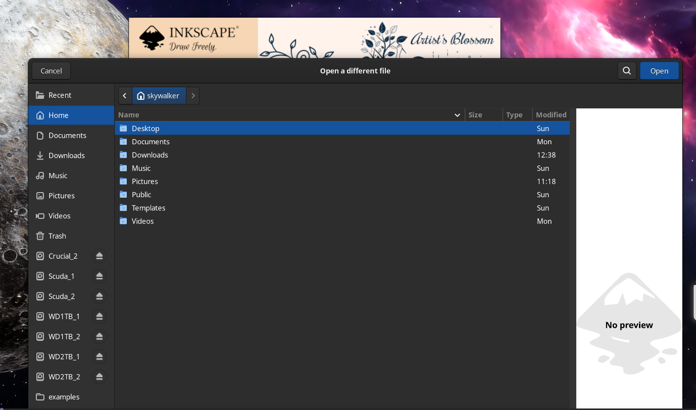Select the Desktop folder in the file list
The image size is (696, 410).
[342, 129]
